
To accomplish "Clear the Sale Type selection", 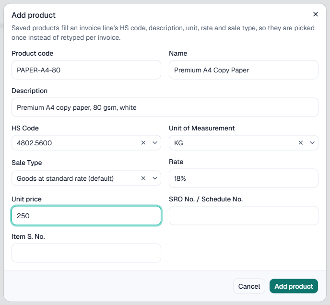I will 143,178.
